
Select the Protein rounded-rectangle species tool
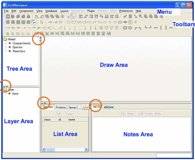pyautogui.click(x=69, y=22)
